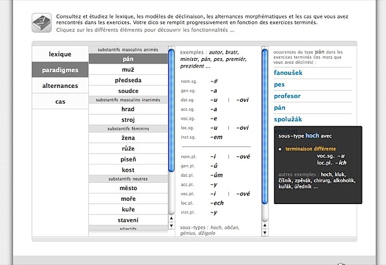Click the paradigm list scroll up arrow
Screen dimensions: 386x265
(x=171, y=218)
